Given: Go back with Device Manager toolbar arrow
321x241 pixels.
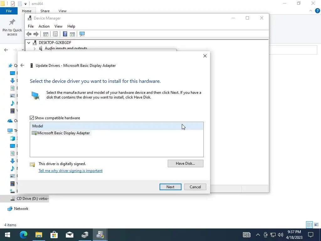Looking at the screenshot, I should 29,34.
